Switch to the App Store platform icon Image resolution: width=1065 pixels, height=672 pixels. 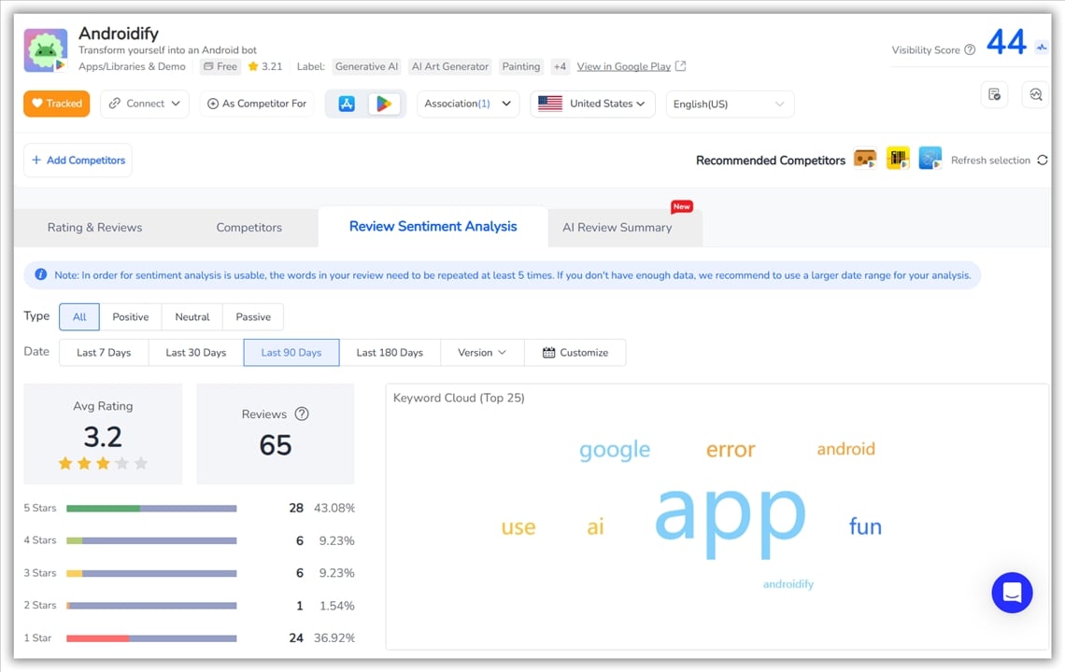[347, 104]
